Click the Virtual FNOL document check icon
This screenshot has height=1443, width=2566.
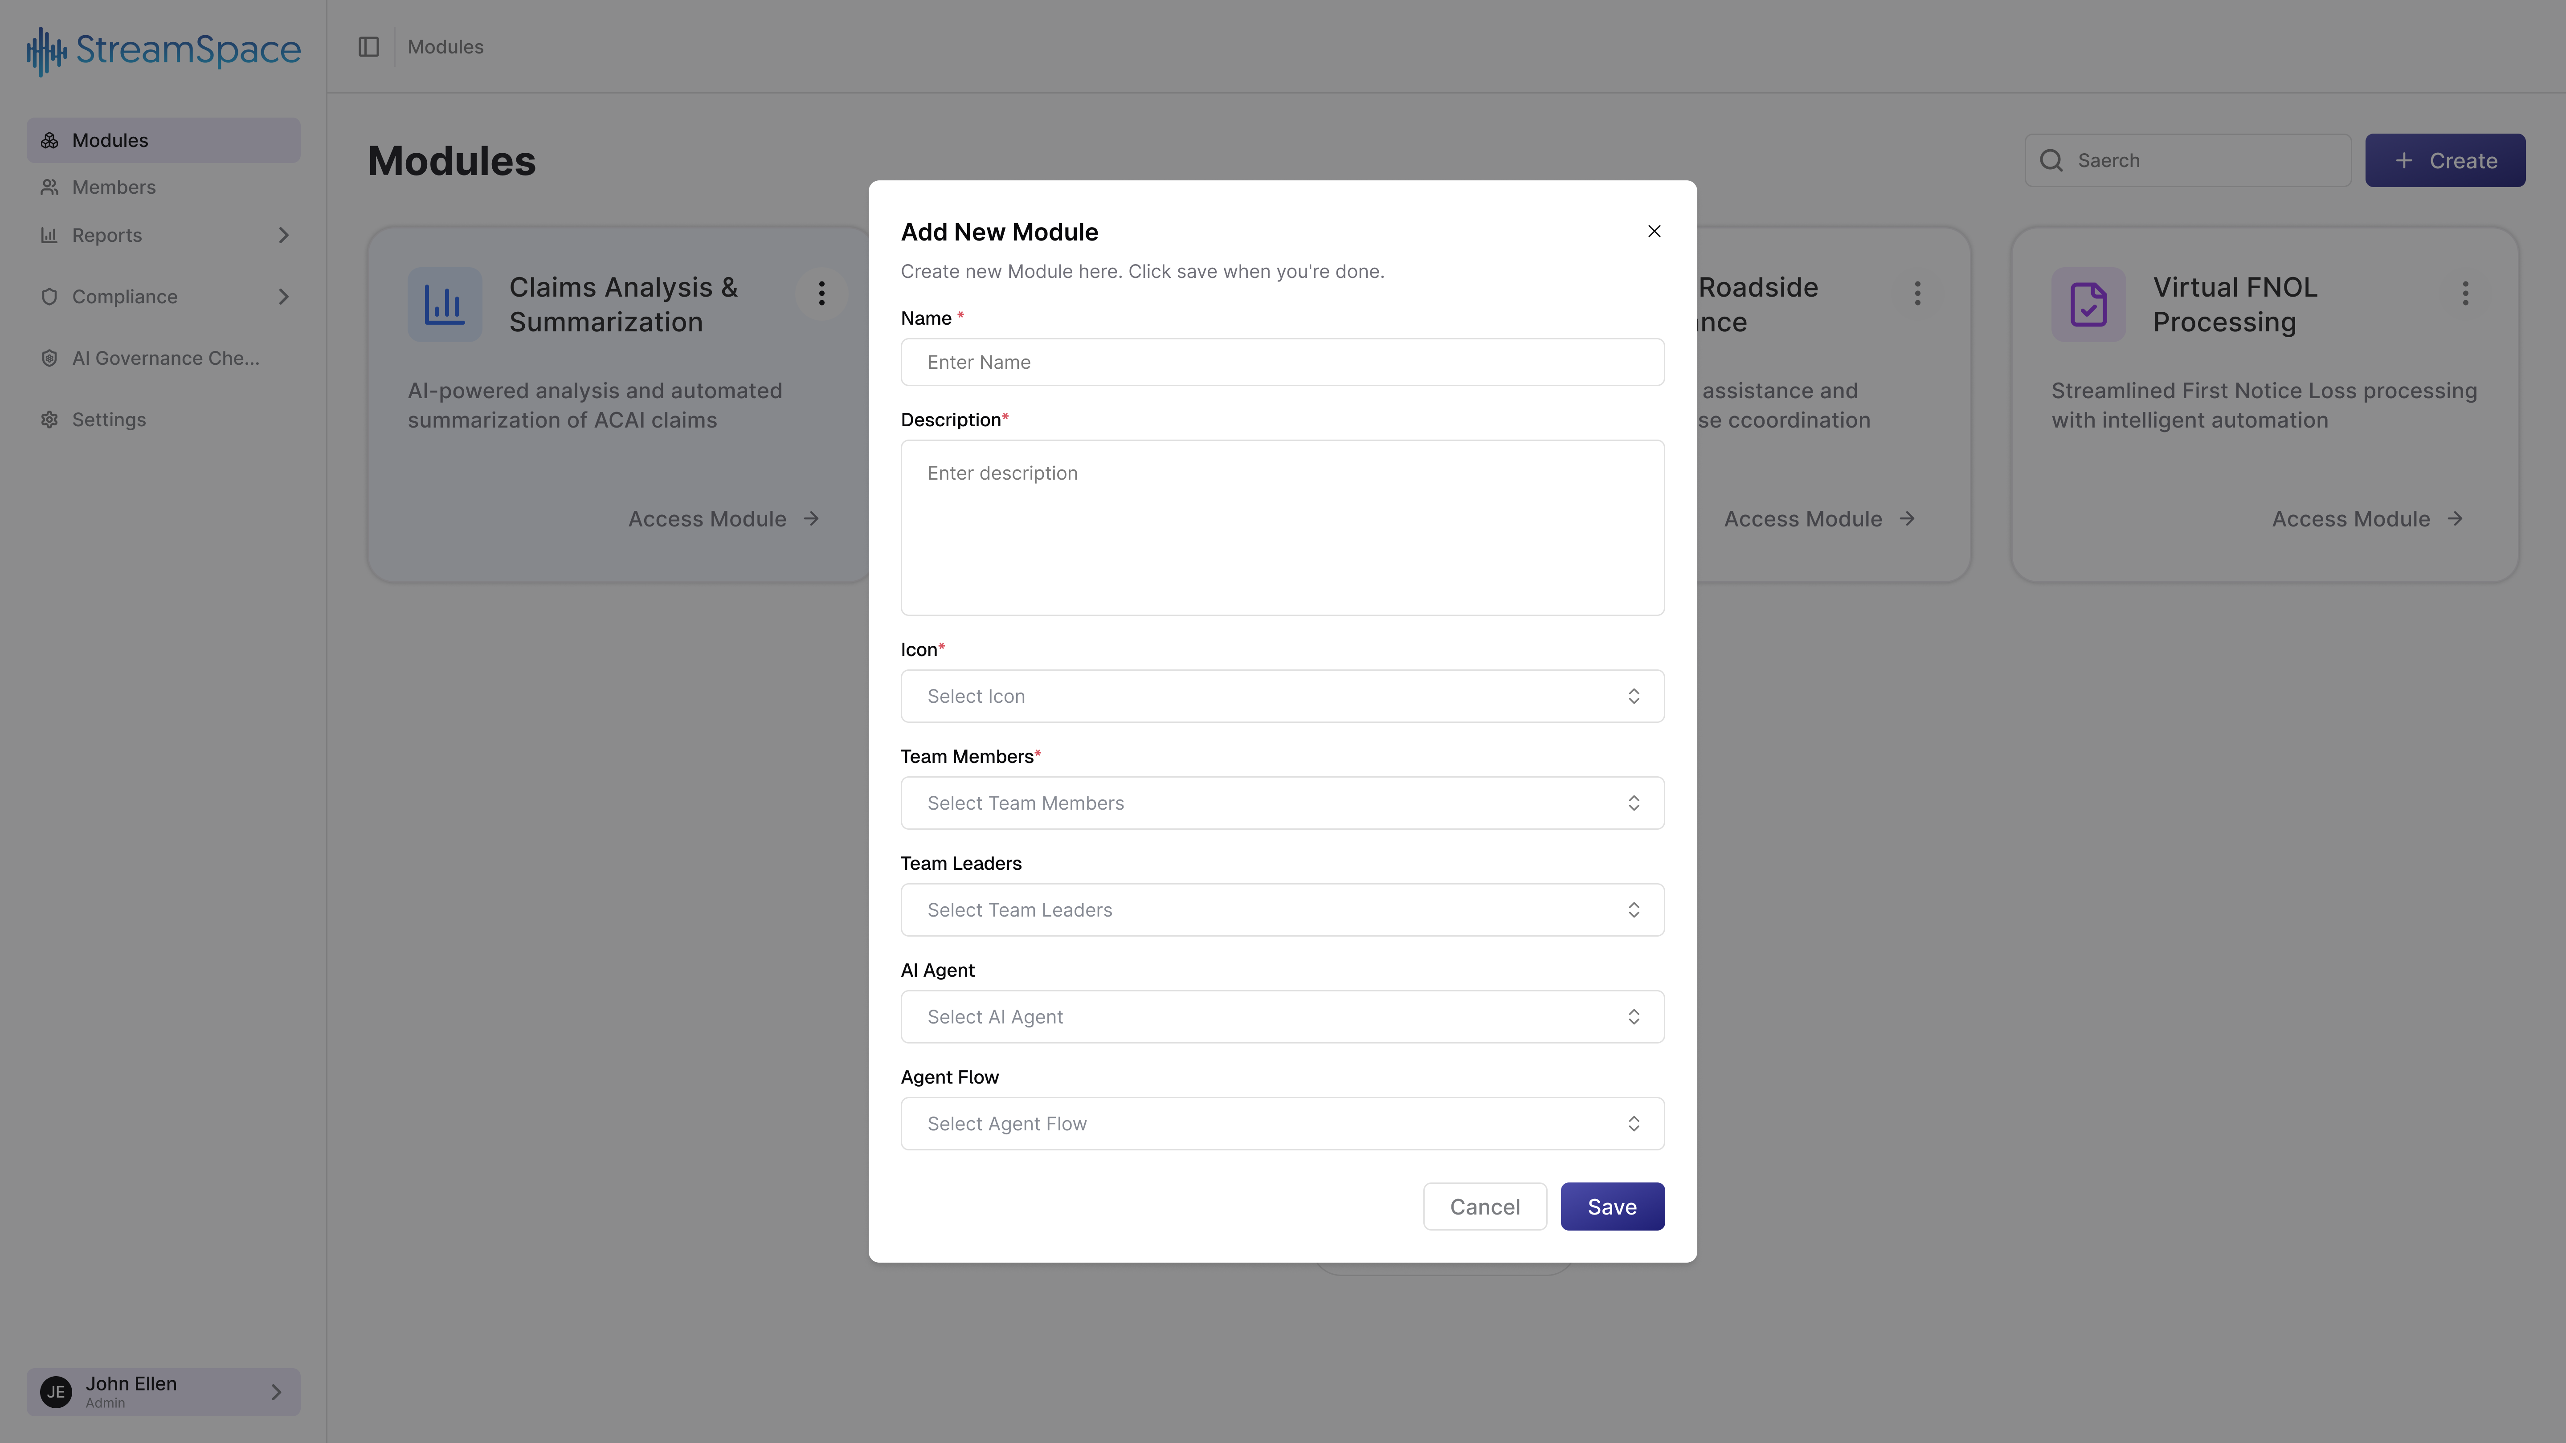click(x=2089, y=305)
